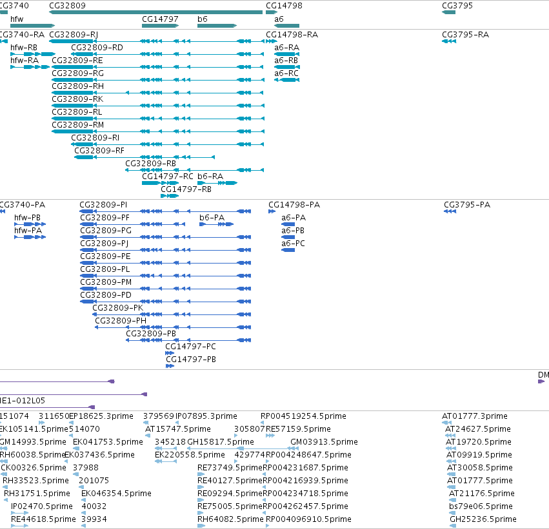The height and width of the screenshot is (529, 549).
Task: Select transcript a6-RA label
Action: tap(286, 48)
